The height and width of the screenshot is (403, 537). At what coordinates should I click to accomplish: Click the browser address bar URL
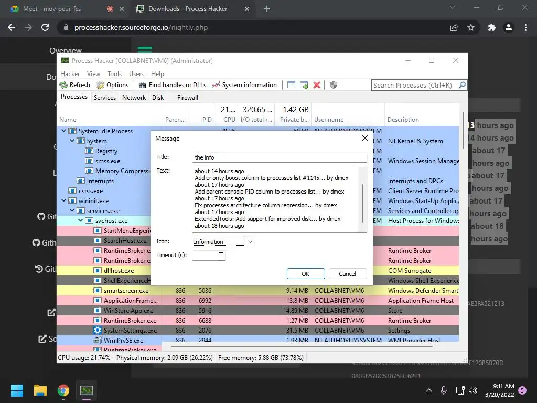tap(141, 27)
